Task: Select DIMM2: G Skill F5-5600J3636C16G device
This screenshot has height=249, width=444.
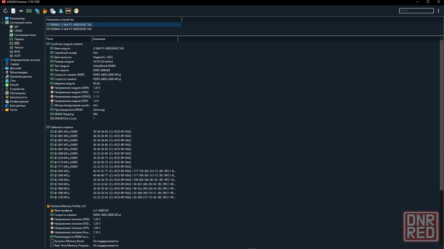Action: pos(113,24)
